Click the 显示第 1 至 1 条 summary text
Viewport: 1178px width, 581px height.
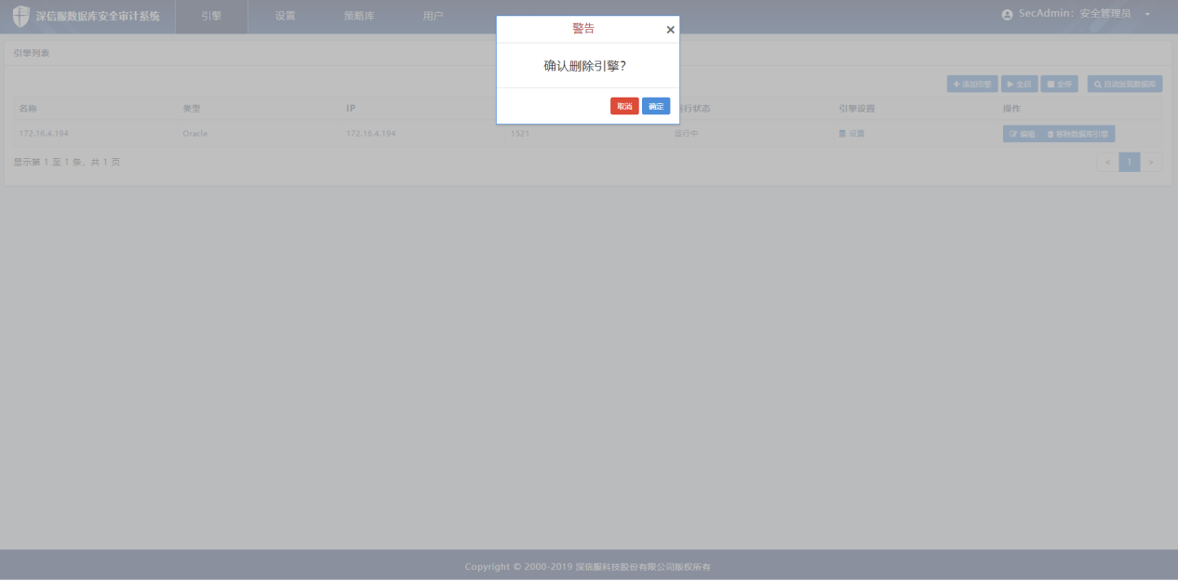[x=67, y=163]
